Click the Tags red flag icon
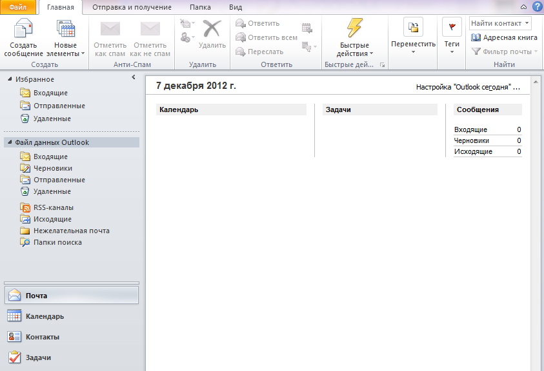The height and width of the screenshot is (371, 544). tap(452, 26)
